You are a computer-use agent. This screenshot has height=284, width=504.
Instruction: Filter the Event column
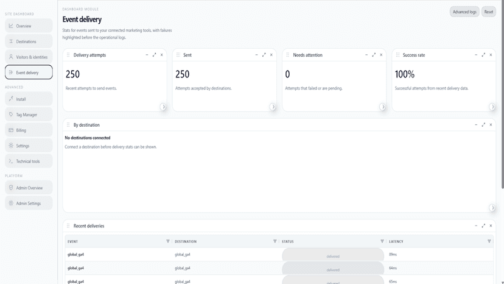[168, 241]
